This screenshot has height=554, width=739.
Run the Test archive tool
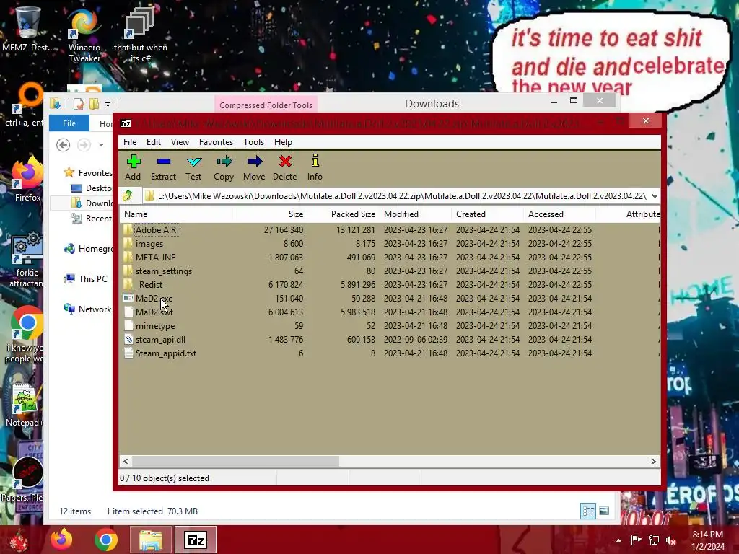pos(193,167)
